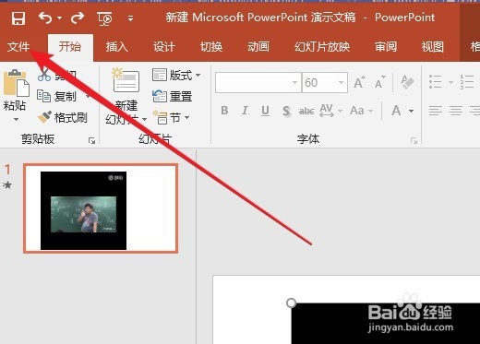
Task: Click the increase font size icon
Action: click(x=359, y=82)
